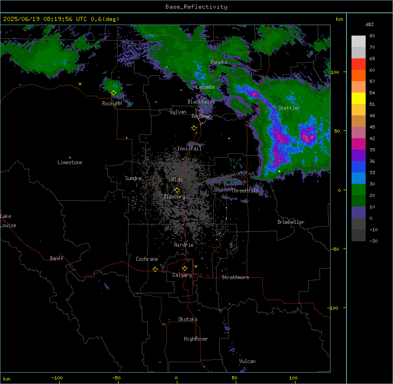Click the Ponoka town label
Screen dimensions: 393x384
tap(219, 62)
